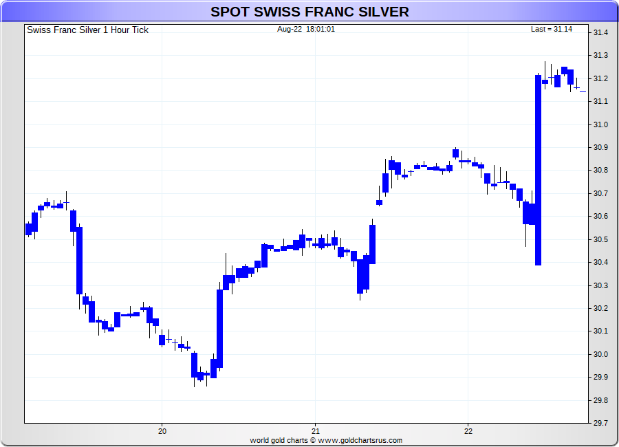Click the 'Aug-22 18:01:01' timestamp
619x447 pixels.
pos(306,29)
